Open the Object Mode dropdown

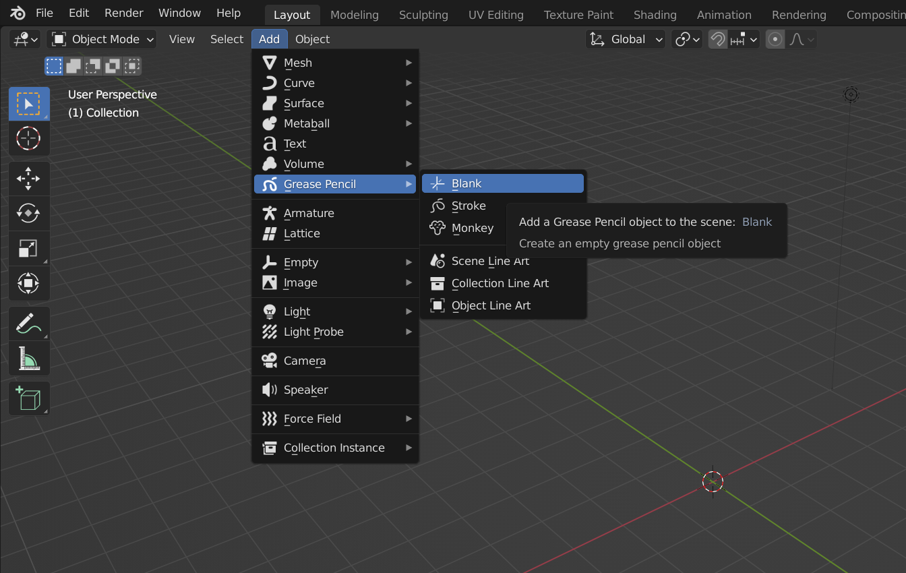[x=102, y=39]
